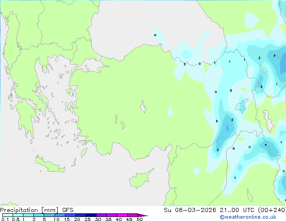Select the 5–10 mm legend color box

click(49, 215)
